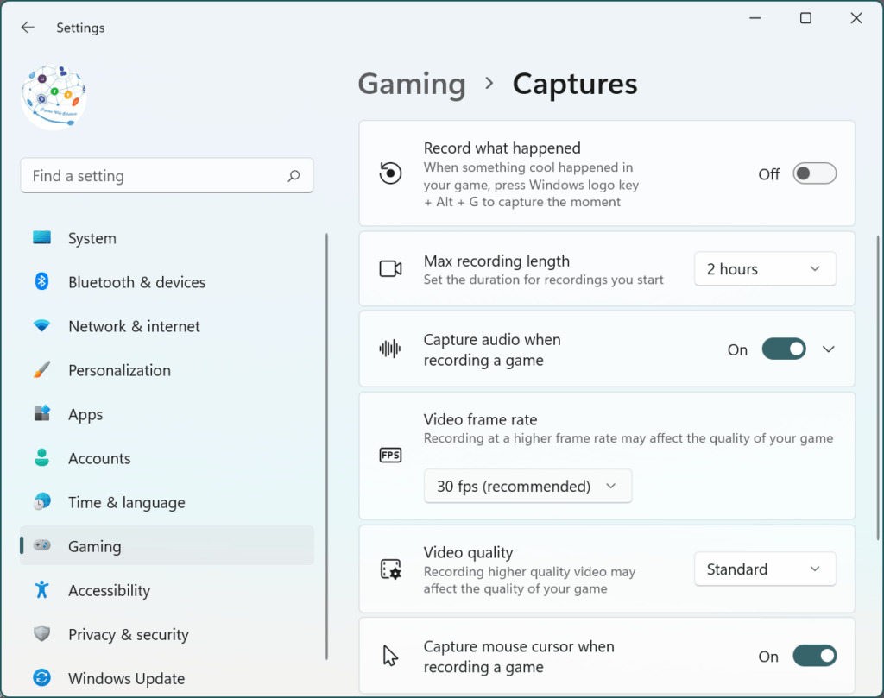Click the Capture audio waveform icon

point(390,349)
